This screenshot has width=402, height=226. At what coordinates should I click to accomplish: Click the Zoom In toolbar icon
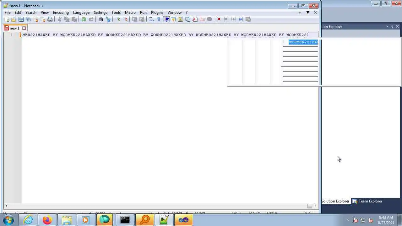pos(118,19)
